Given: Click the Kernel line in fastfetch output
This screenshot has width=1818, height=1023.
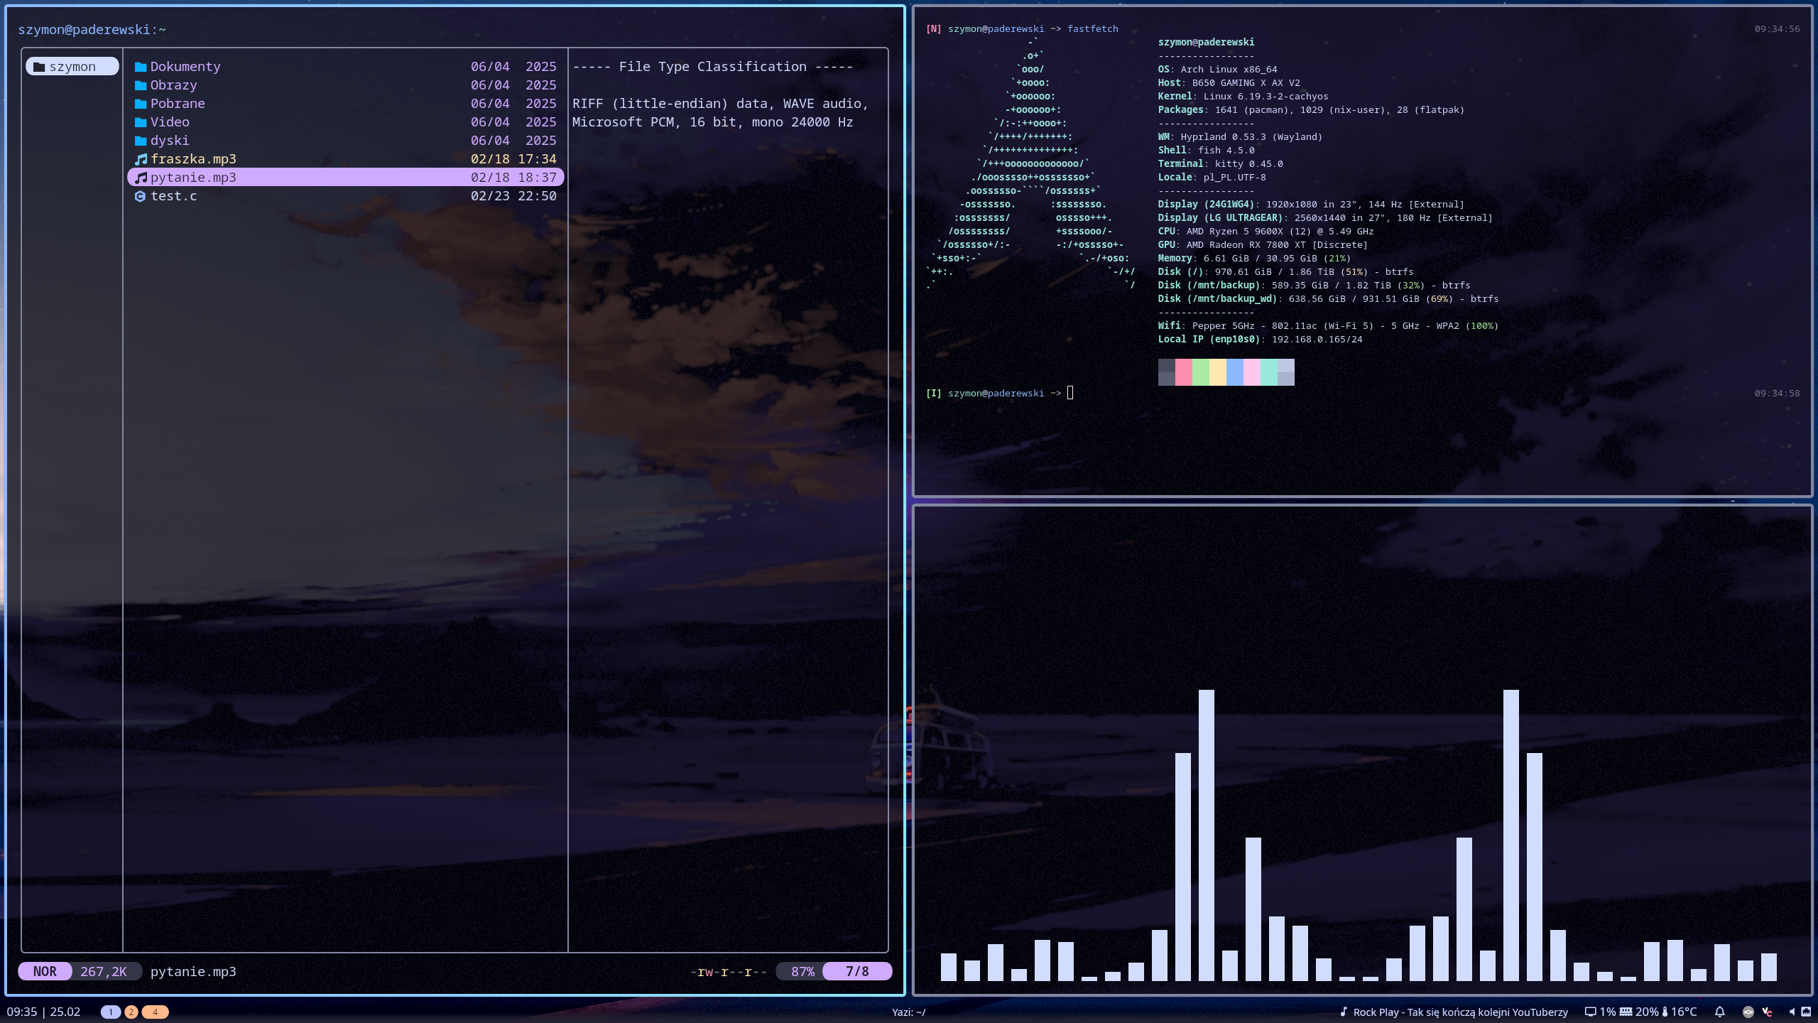Looking at the screenshot, I should 1243,97.
